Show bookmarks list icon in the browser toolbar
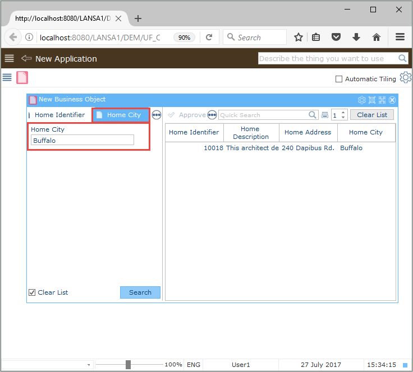Image resolution: width=413 pixels, height=372 pixels. point(316,37)
